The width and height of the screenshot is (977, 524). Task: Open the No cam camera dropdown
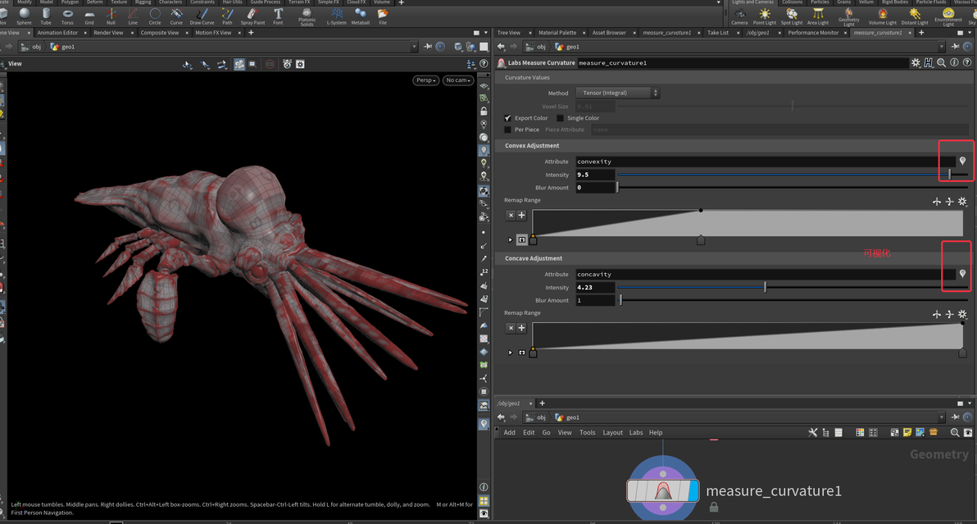(457, 80)
